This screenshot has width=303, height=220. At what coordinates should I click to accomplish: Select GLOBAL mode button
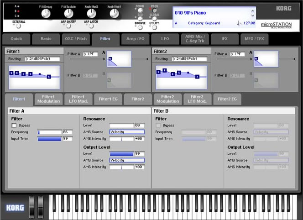pyautogui.click(x=154, y=19)
